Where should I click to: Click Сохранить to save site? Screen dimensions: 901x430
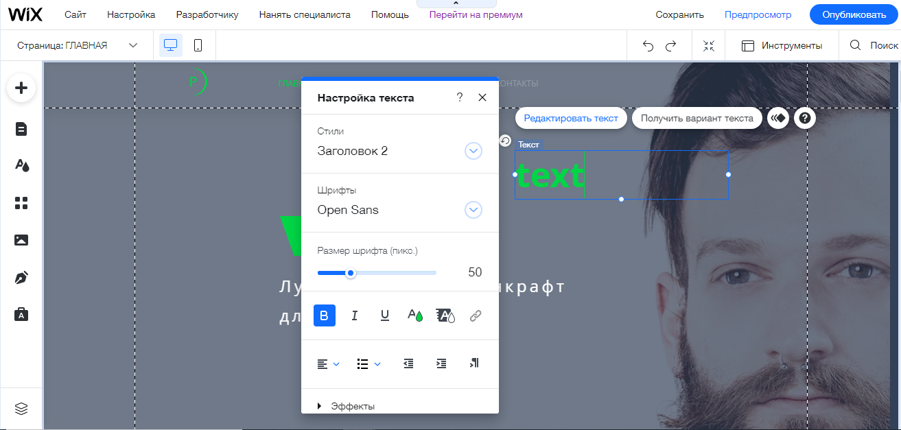click(679, 14)
